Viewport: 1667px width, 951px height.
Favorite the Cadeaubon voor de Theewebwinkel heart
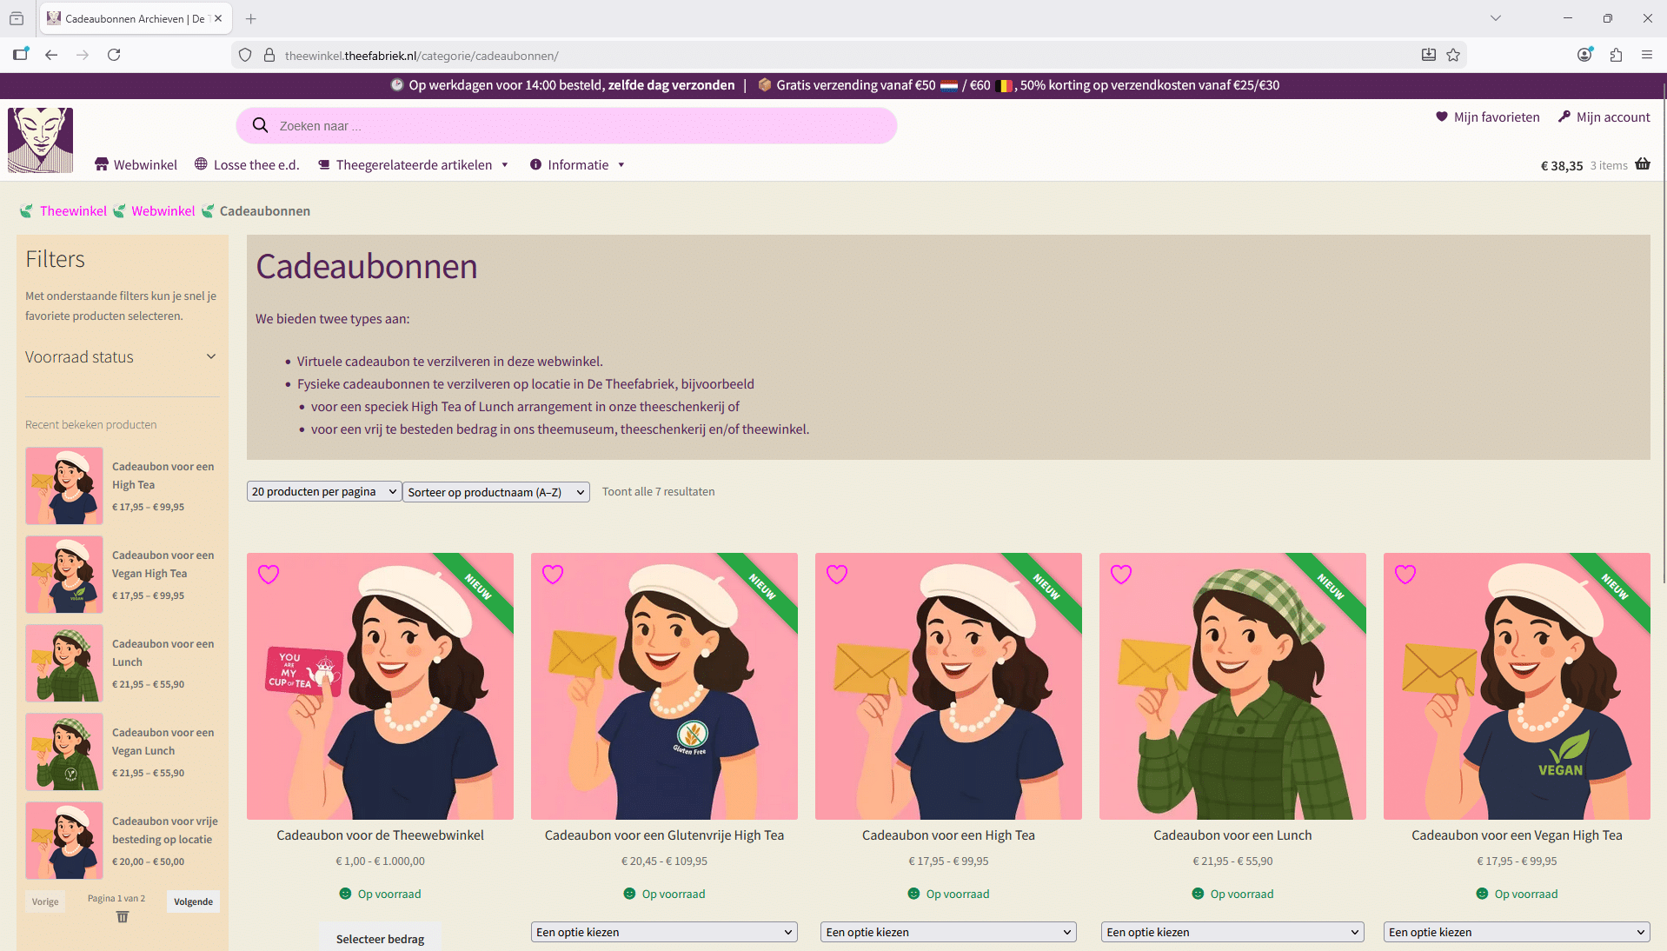269,575
